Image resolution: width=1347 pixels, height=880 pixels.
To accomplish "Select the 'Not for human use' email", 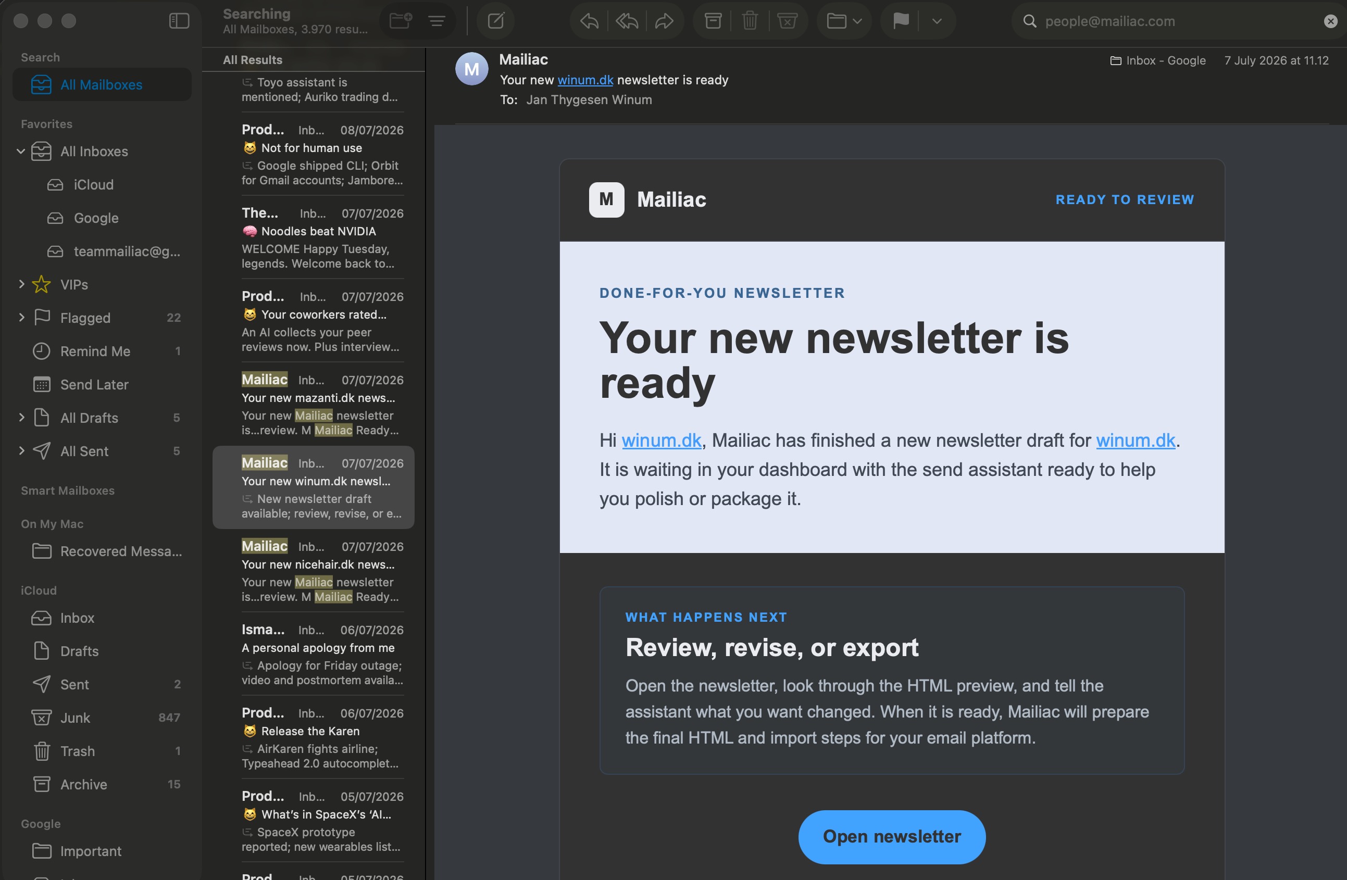I will point(314,155).
